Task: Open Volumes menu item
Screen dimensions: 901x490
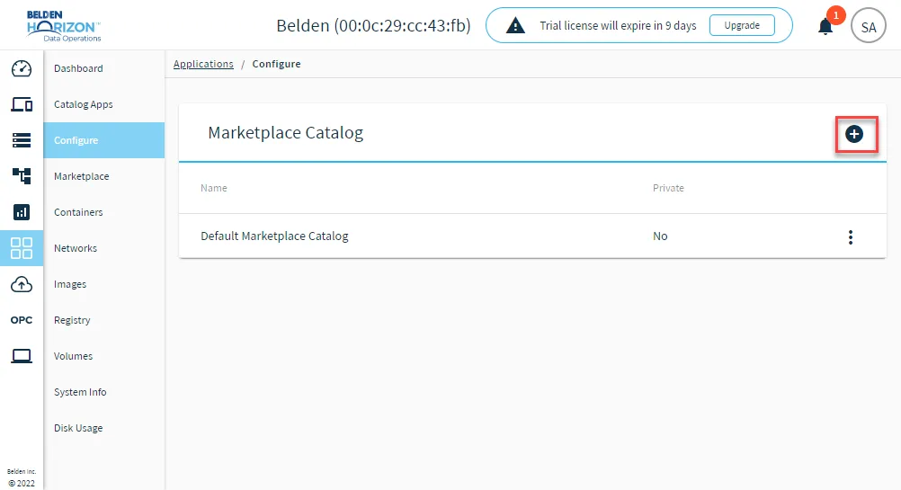Action: (x=104, y=356)
